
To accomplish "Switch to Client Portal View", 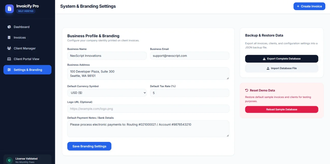I will (x=27, y=59).
